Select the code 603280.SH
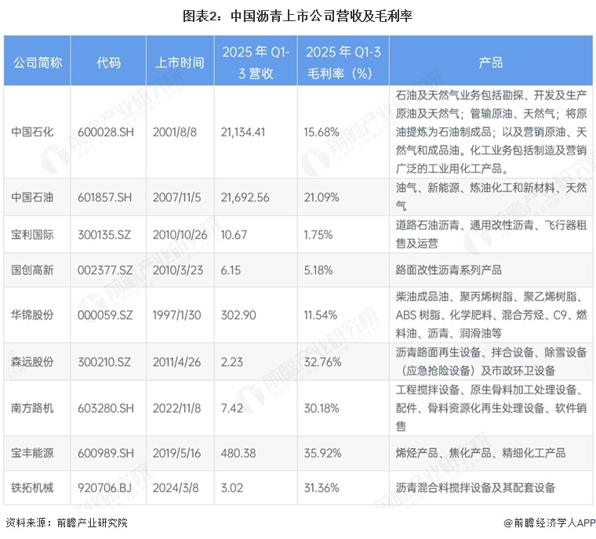 pyautogui.click(x=106, y=408)
